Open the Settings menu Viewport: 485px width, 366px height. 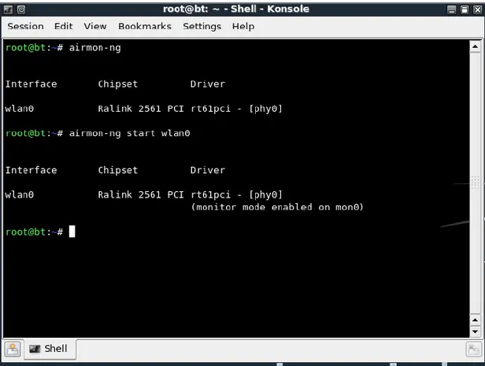point(202,26)
